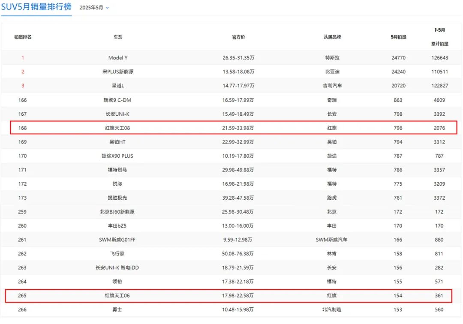Click the cumulative sales value 361
The width and height of the screenshot is (463, 324).
tap(439, 295)
